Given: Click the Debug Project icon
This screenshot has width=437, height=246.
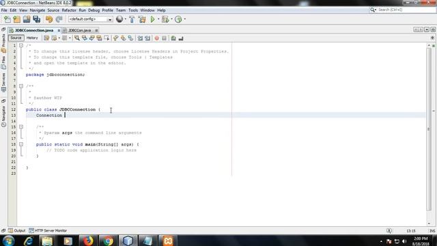Looking at the screenshot, I should [165, 19].
